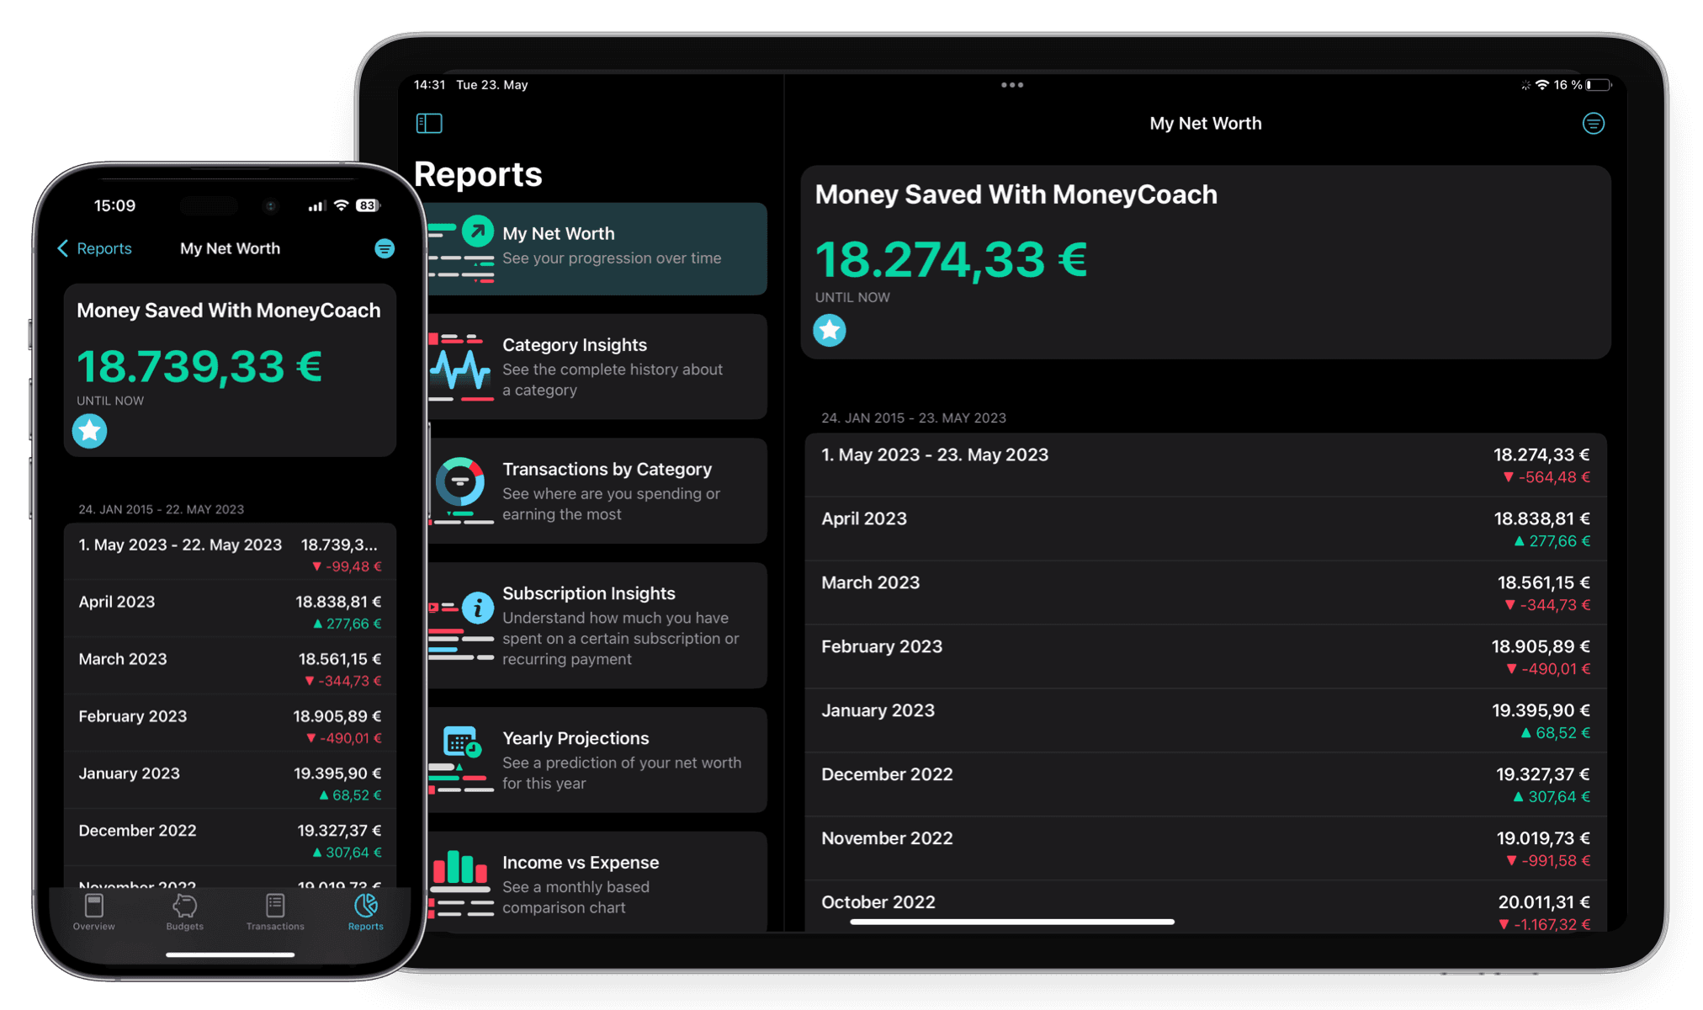
Task: Tap the back chevron to return to Reports
Action: pyautogui.click(x=63, y=248)
